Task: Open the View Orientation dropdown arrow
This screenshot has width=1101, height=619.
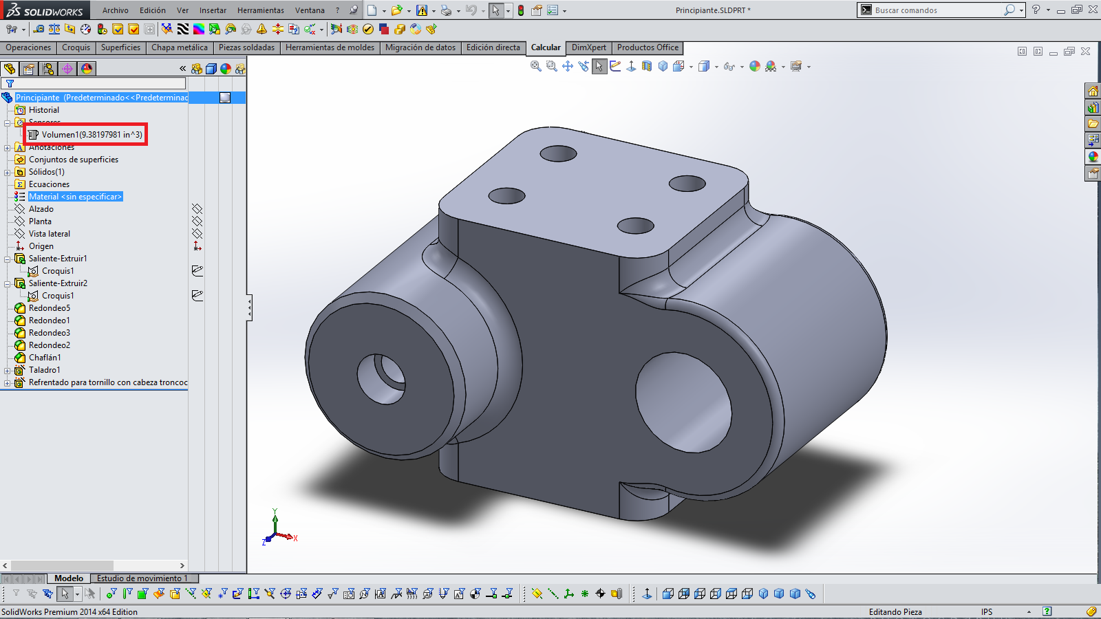Action: click(x=691, y=67)
